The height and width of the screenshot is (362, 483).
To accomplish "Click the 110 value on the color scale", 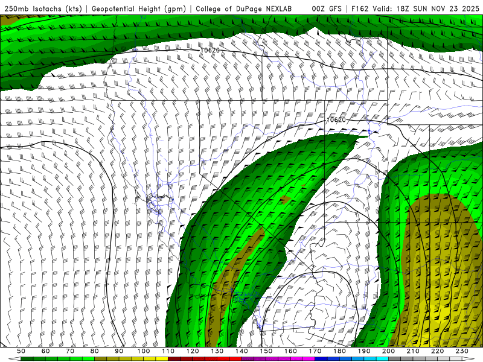I will (x=168, y=351).
